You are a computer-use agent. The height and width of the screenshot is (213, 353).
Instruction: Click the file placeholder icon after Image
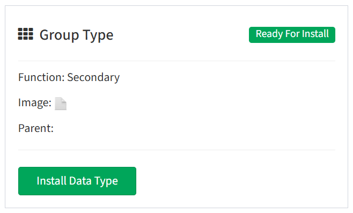pos(61,104)
